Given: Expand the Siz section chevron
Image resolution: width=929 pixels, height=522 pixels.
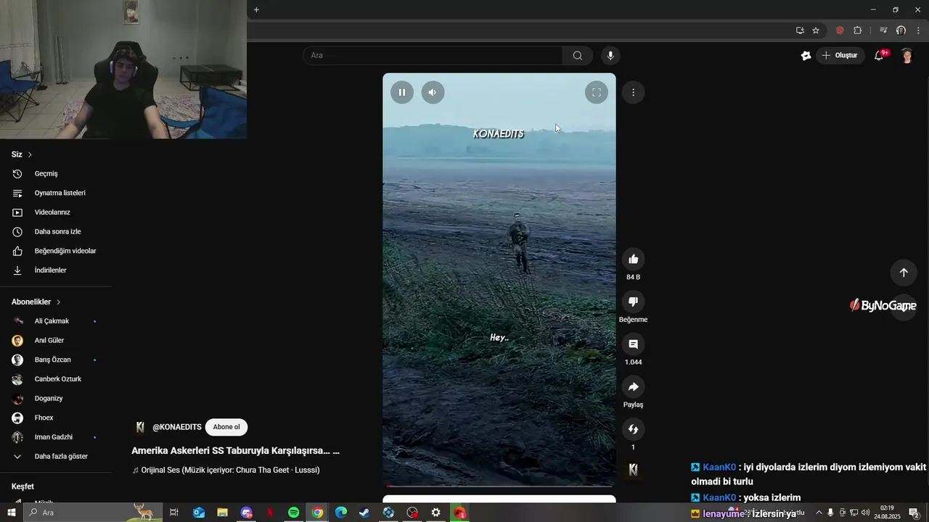Looking at the screenshot, I should [30, 154].
